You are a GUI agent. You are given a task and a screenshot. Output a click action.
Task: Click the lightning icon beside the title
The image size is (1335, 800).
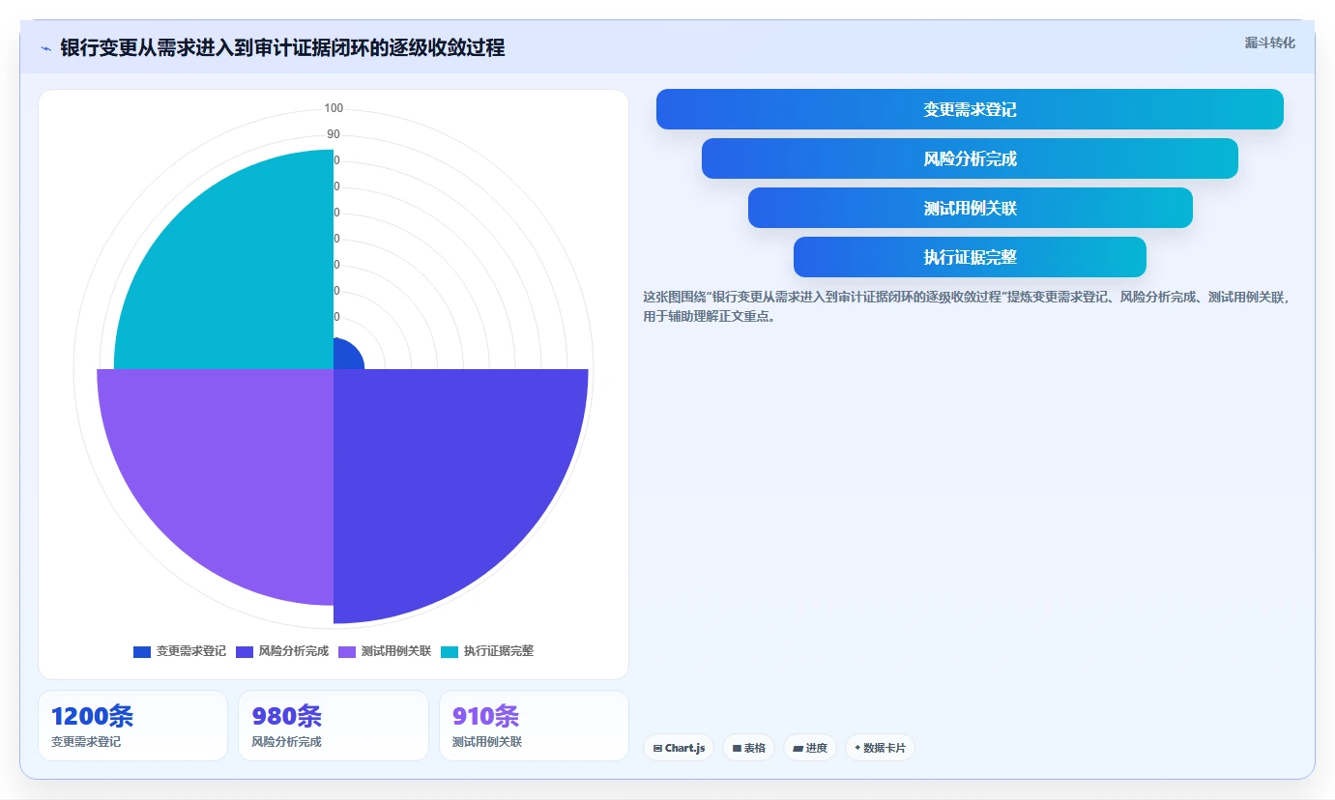pyautogui.click(x=46, y=48)
